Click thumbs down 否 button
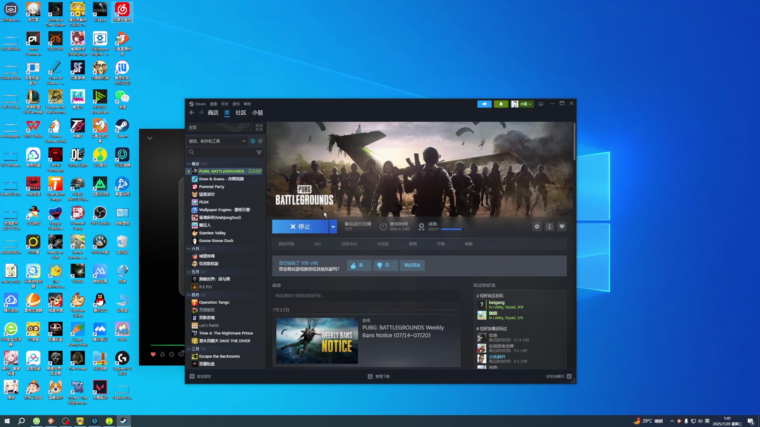Image resolution: width=760 pixels, height=427 pixels. tap(386, 265)
